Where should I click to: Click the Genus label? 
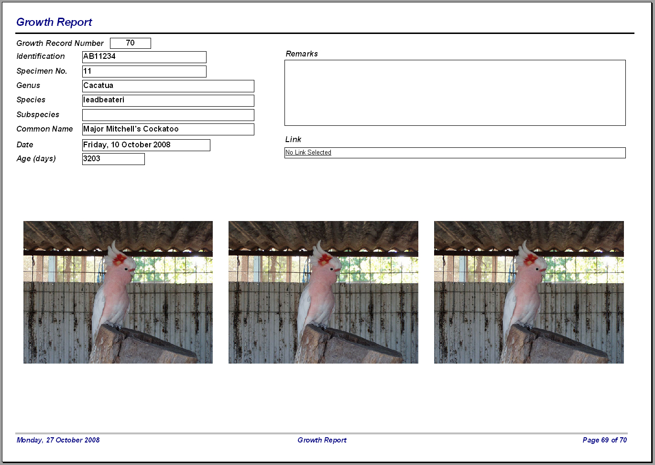tap(28, 85)
